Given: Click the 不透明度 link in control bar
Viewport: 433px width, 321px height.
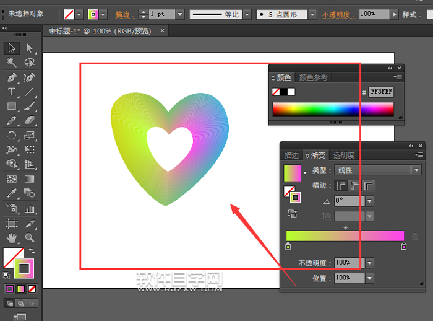Looking at the screenshot, I should point(338,14).
